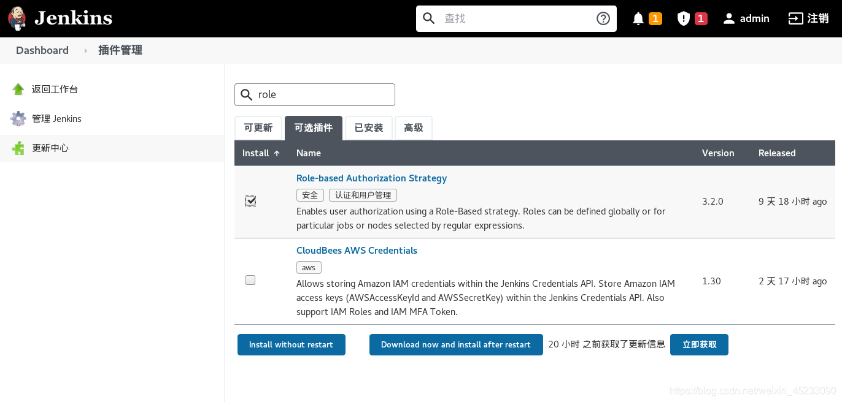
Task: Click the 认证和用户管理 category tag
Action: 363,195
